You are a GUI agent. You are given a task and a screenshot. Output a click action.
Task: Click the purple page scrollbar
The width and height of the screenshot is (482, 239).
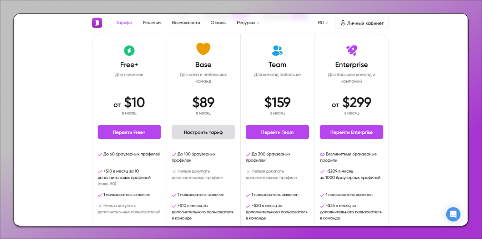[468, 82]
